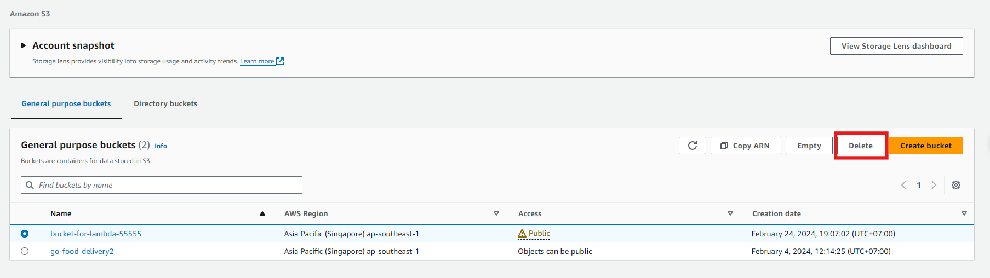Click February 24, 2024 creation date cell

coord(823,234)
